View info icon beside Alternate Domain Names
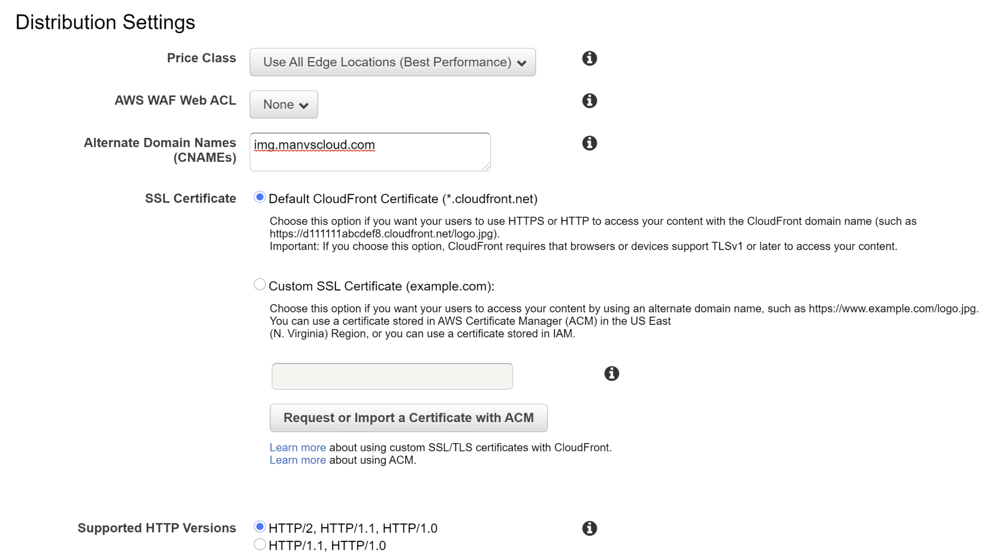 click(x=589, y=143)
